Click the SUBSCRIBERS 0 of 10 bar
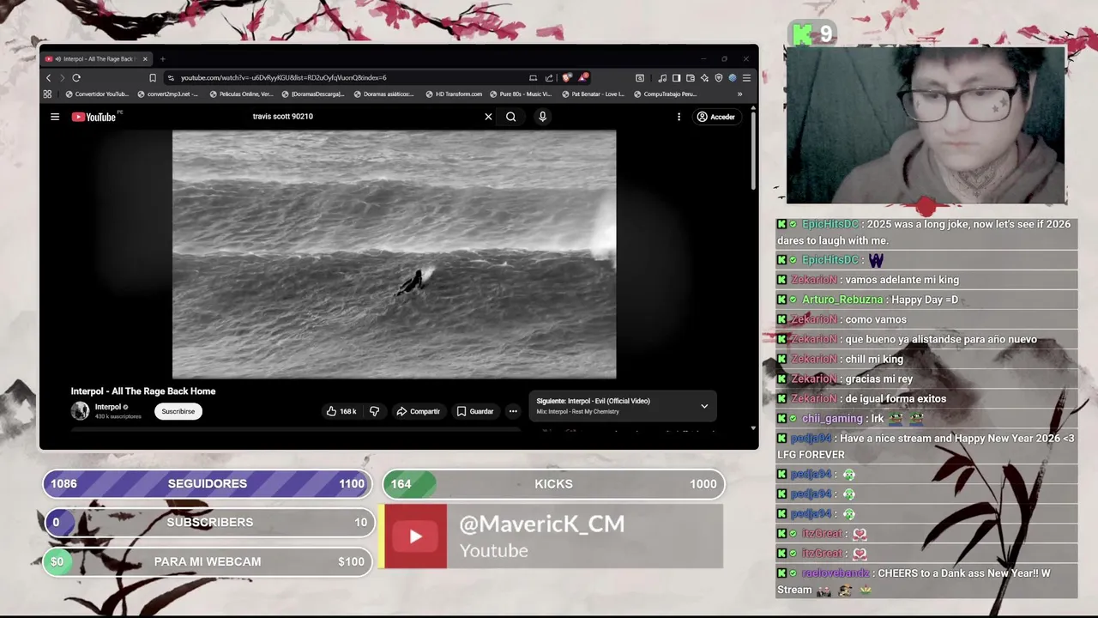This screenshot has width=1098, height=618. point(208,522)
